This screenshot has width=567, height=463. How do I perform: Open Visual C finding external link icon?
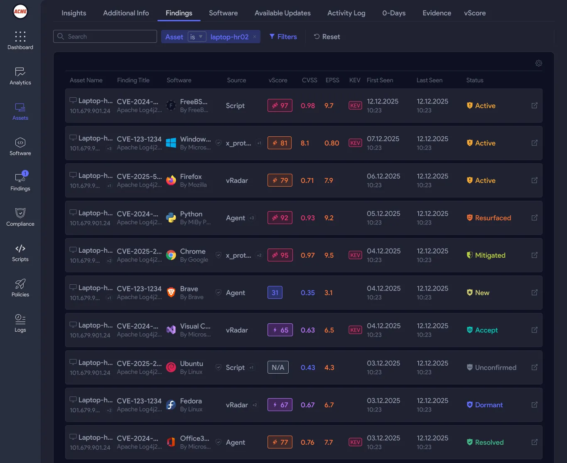(535, 330)
